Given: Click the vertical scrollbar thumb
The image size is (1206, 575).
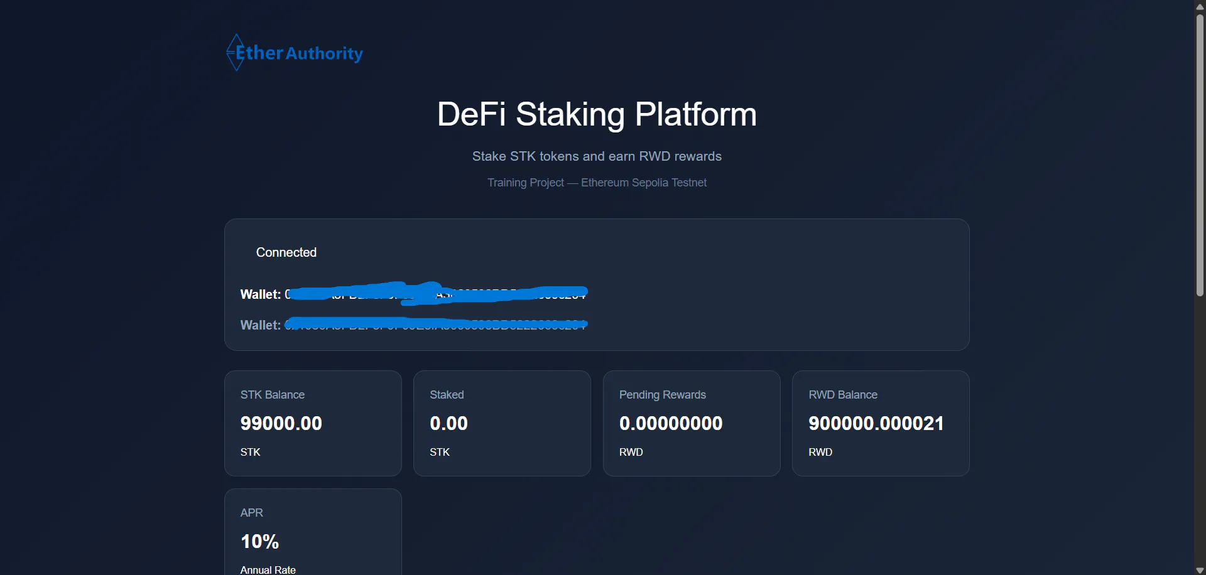Looking at the screenshot, I should point(1200,154).
